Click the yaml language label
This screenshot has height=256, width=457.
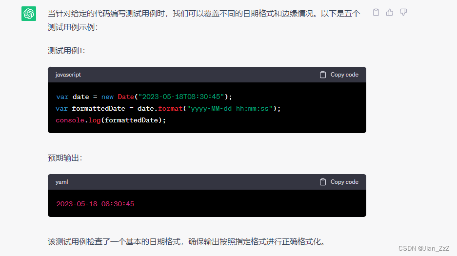tap(62, 182)
